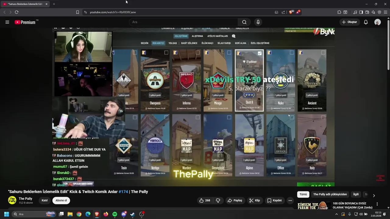The image size is (390, 219).
Task: Open more actions for the video
Action: click(x=290, y=200)
